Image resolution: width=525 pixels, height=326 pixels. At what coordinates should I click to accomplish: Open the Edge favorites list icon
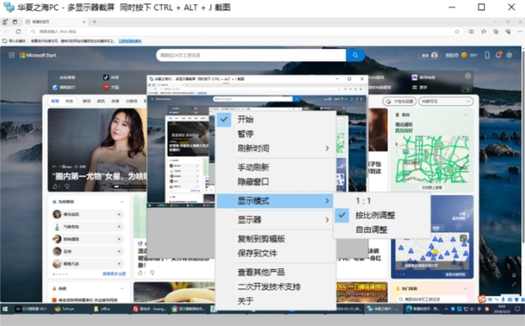[x=484, y=31]
